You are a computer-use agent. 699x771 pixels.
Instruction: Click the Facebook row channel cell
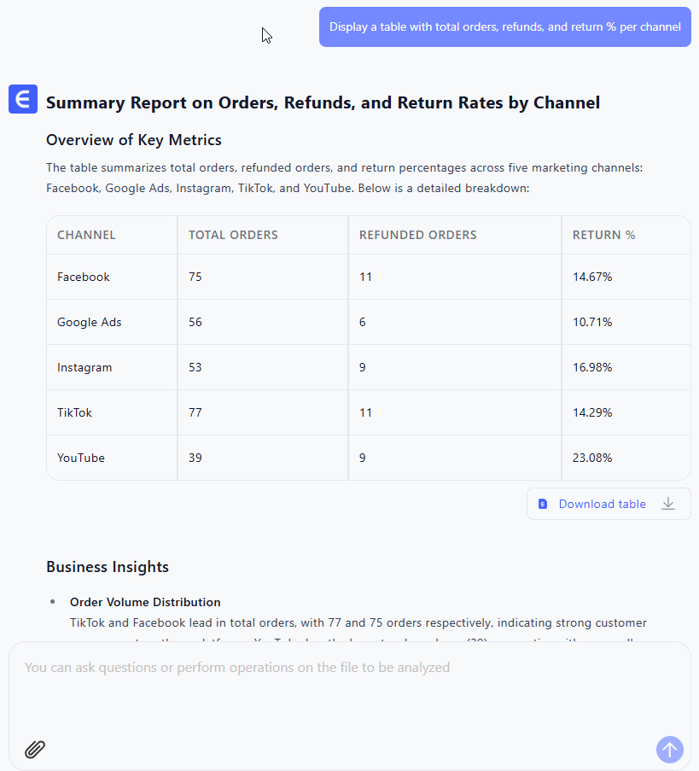point(84,277)
